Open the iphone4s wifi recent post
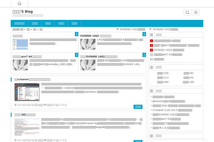This screenshot has width=214, height=142. point(169,101)
